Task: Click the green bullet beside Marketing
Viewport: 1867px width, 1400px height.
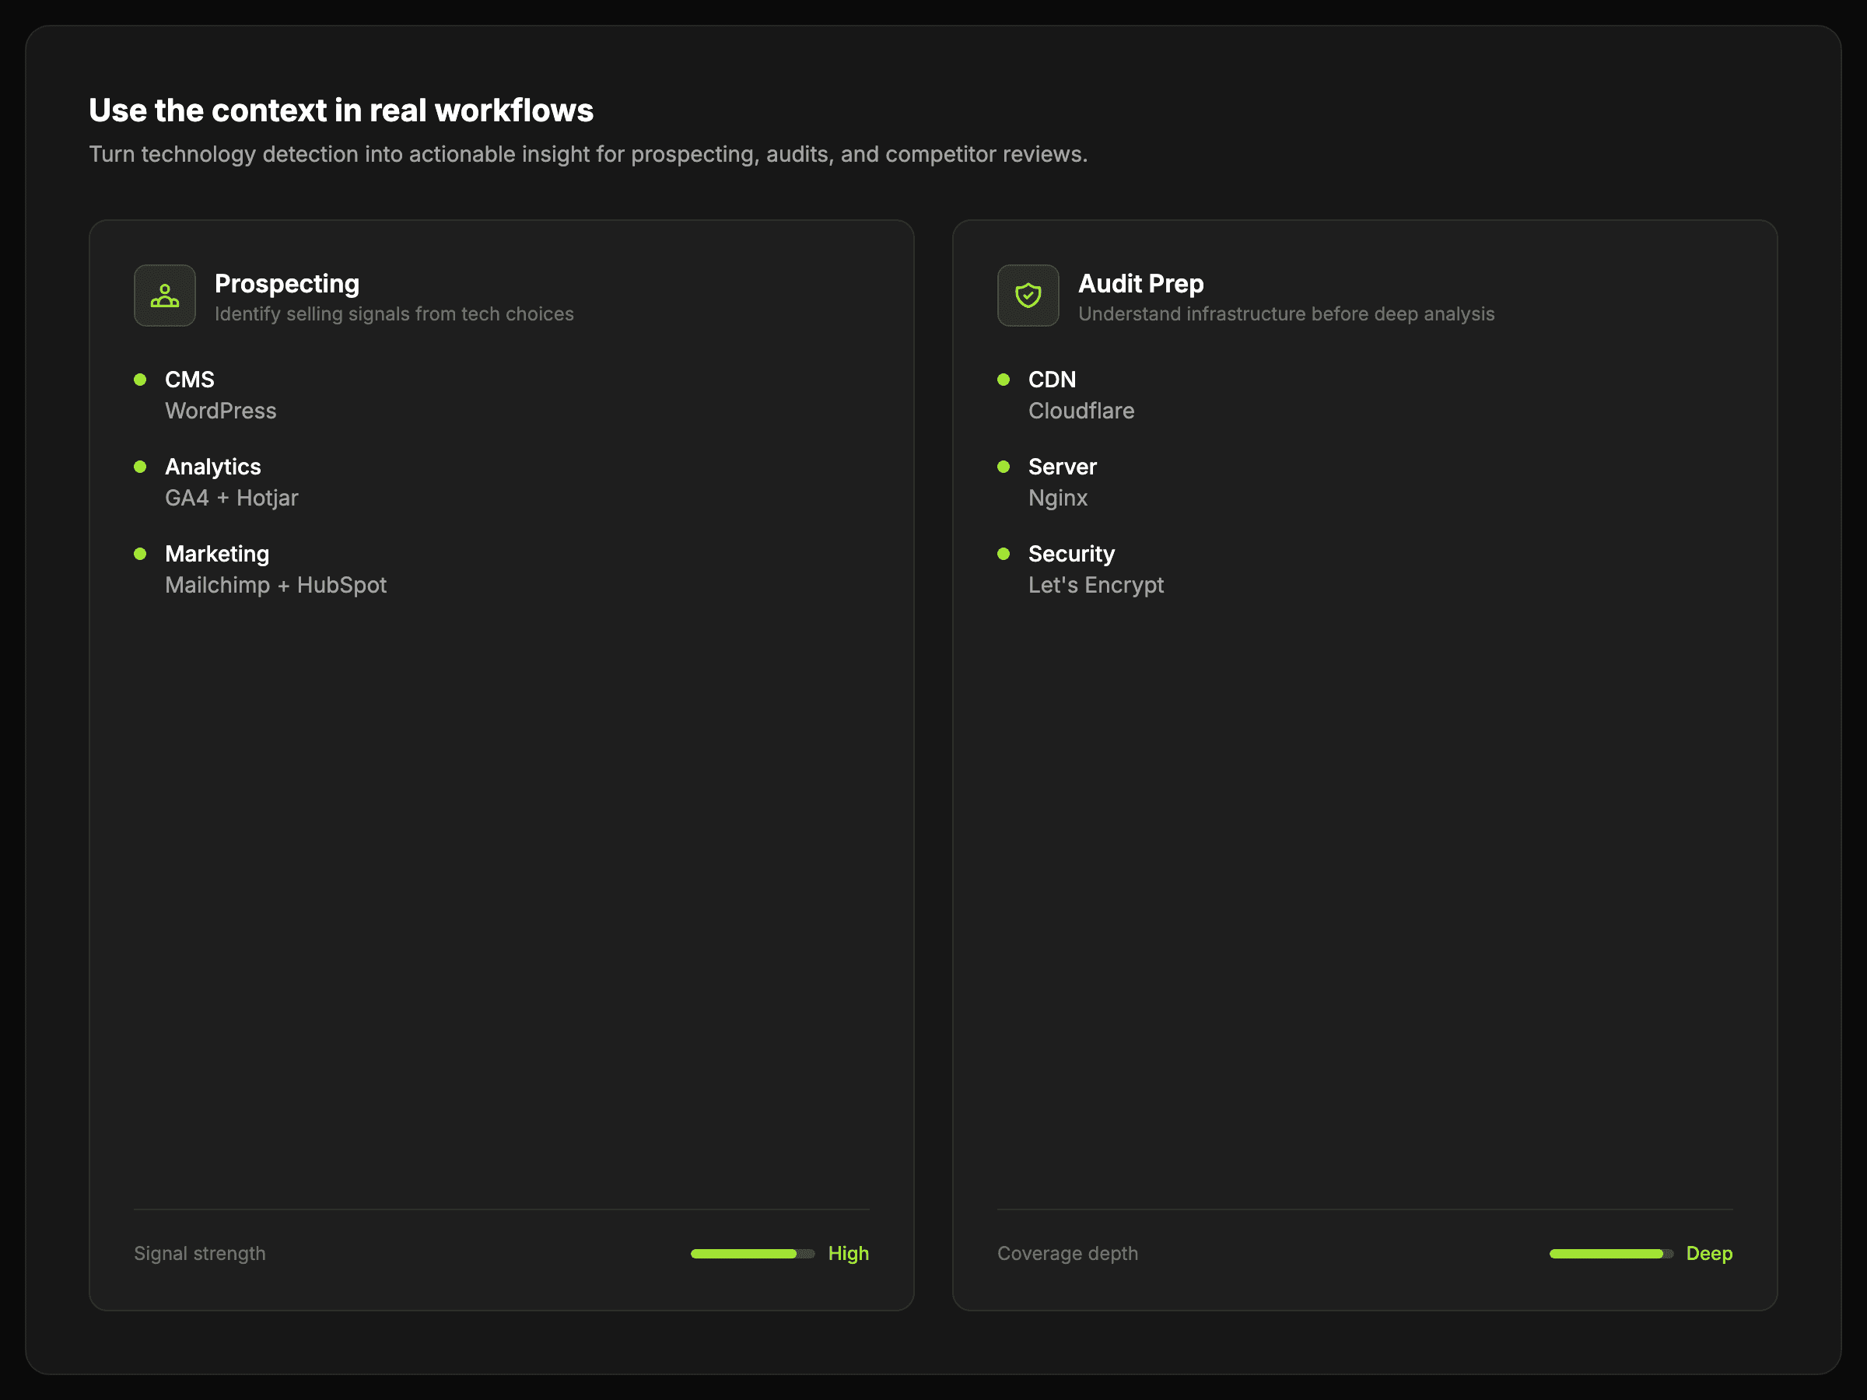Action: coord(140,554)
